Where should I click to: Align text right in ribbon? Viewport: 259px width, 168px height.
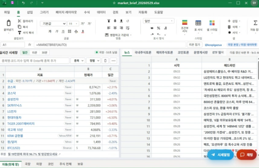click(121, 28)
